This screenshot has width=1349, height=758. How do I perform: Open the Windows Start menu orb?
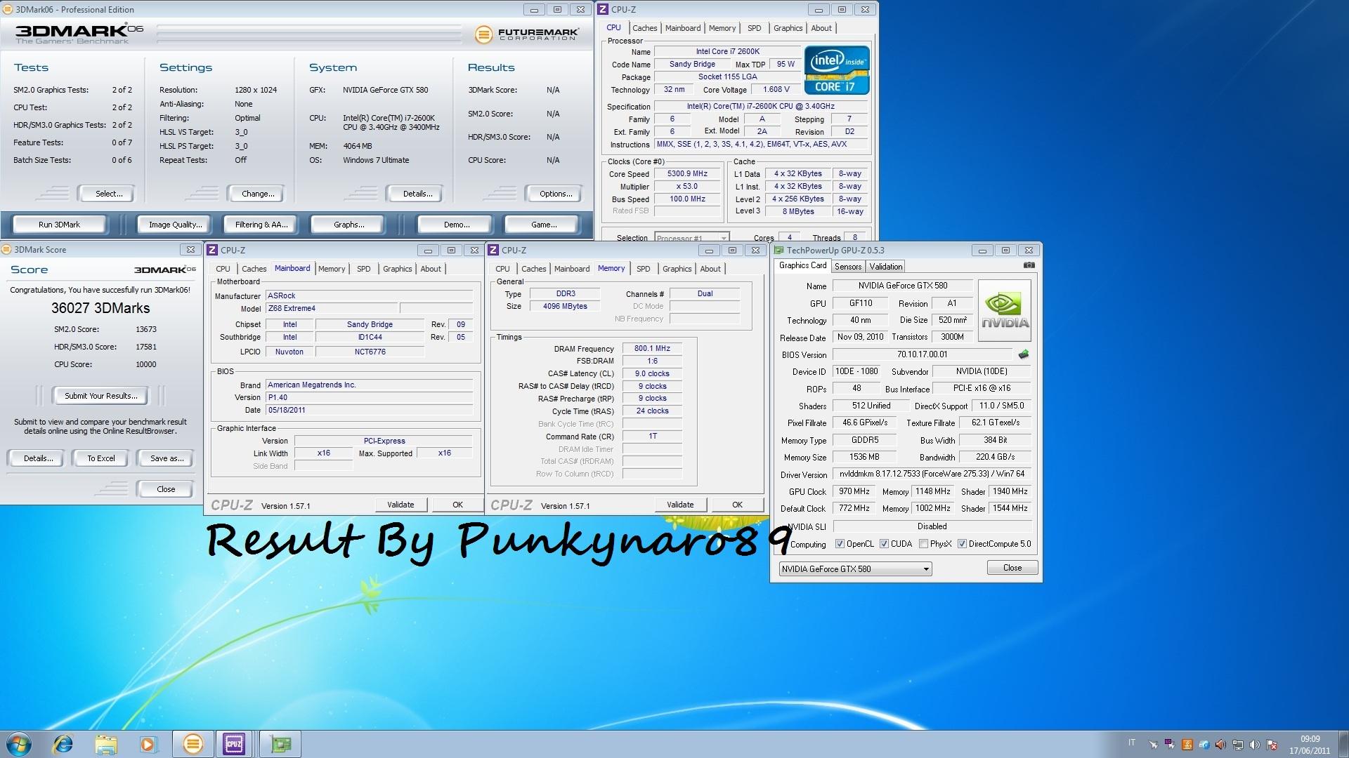click(x=19, y=744)
